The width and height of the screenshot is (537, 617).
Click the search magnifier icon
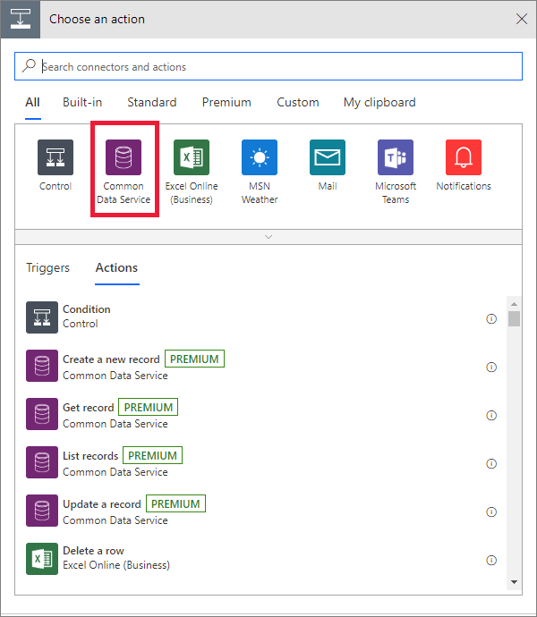(x=29, y=65)
